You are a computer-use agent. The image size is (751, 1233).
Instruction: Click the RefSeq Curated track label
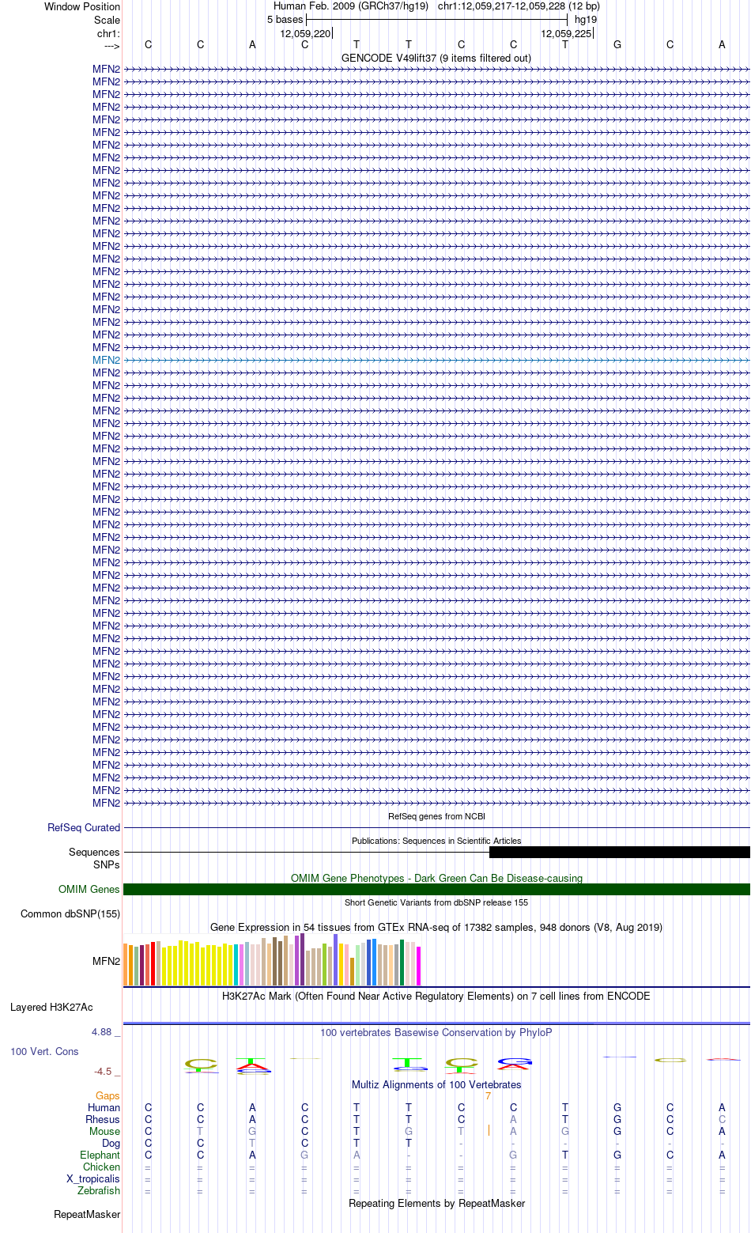point(84,827)
